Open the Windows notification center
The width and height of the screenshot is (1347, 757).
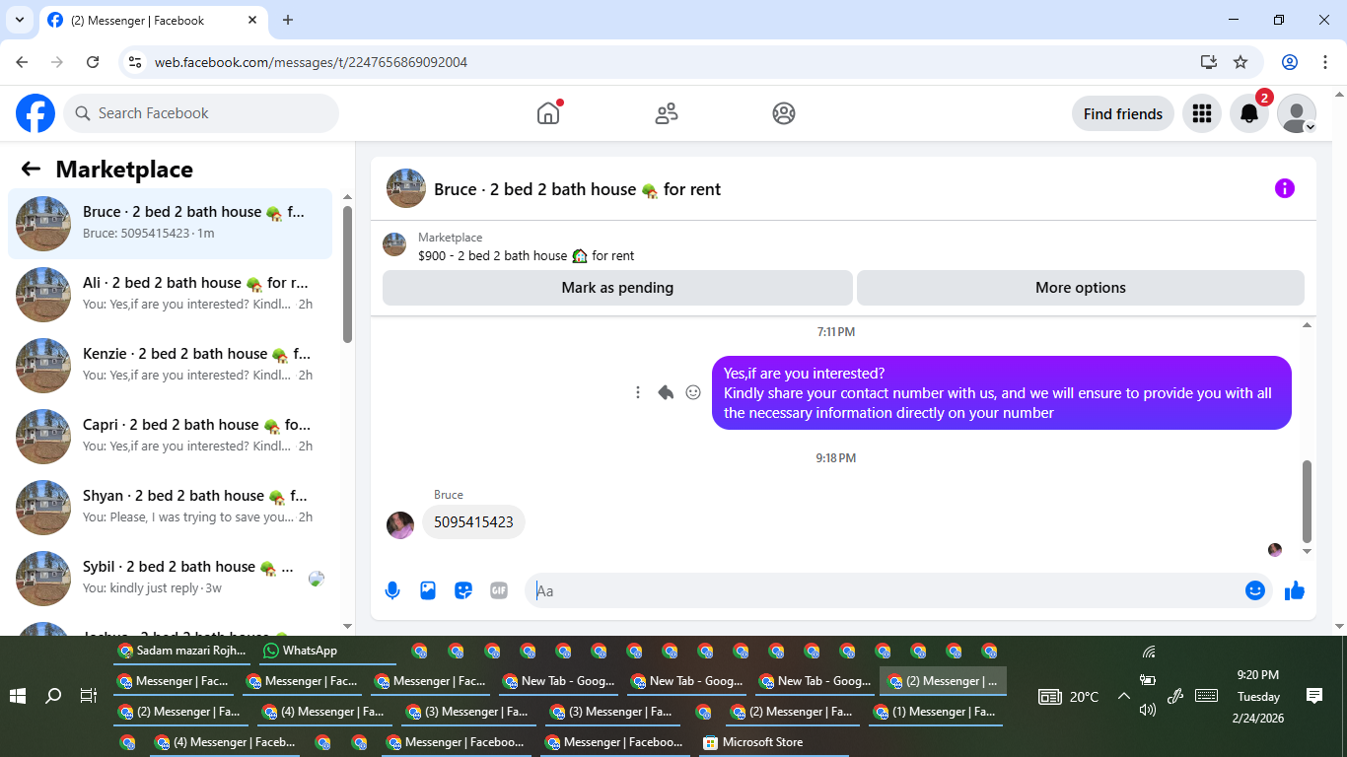point(1313,696)
